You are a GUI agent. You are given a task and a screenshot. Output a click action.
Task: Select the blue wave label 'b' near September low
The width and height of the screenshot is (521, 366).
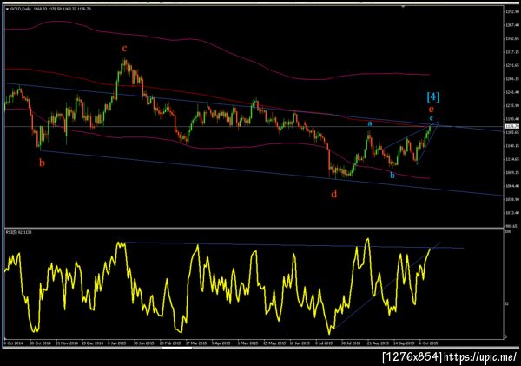pos(392,175)
